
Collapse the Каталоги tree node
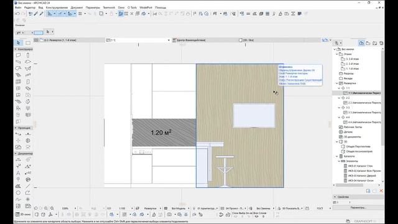pos(337,156)
